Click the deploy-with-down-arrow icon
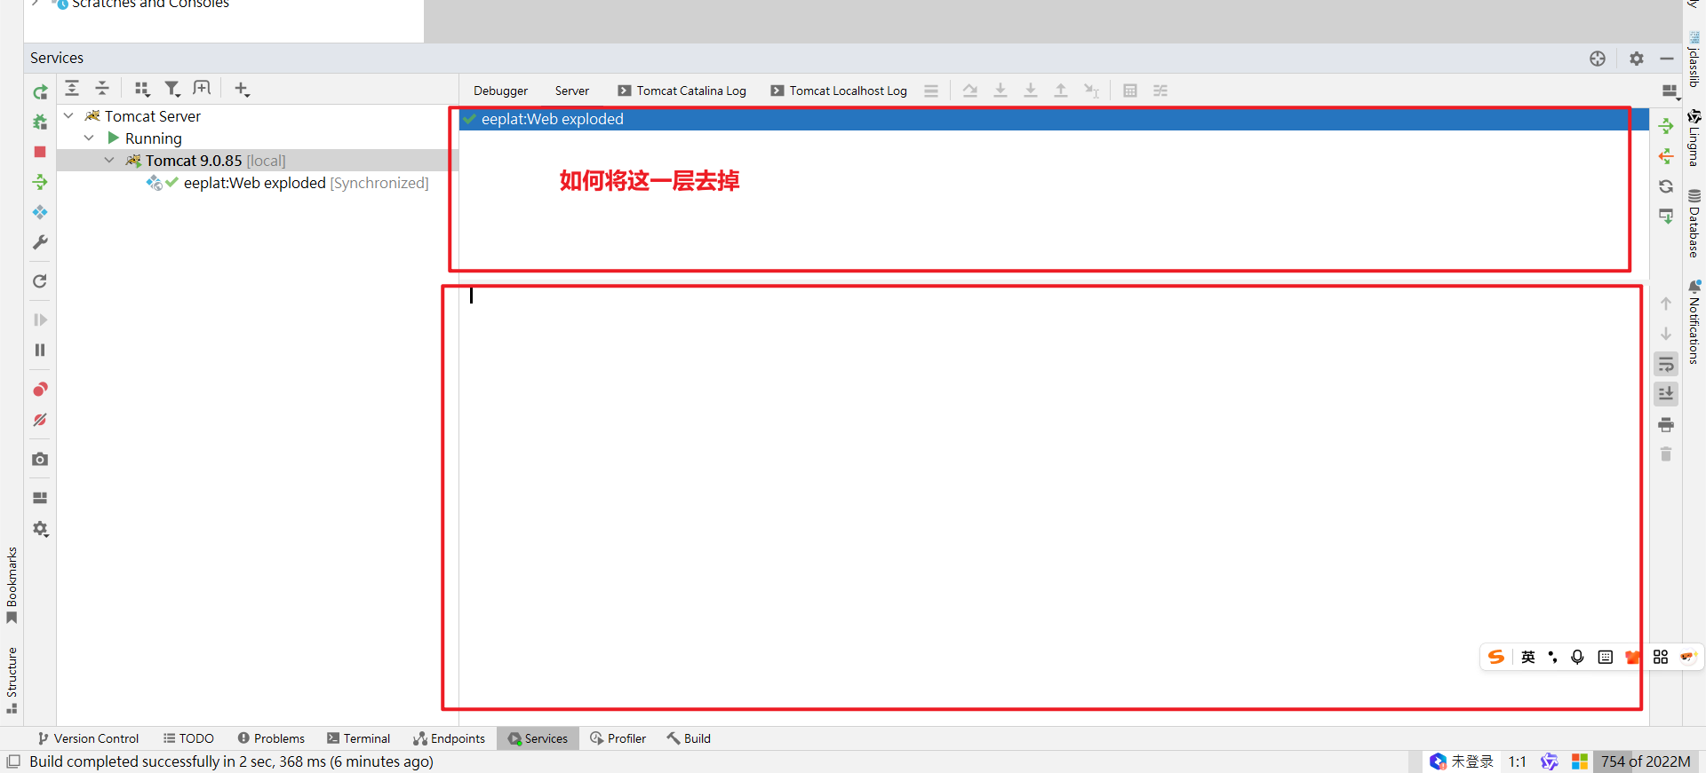The width and height of the screenshot is (1706, 773). (x=1666, y=217)
